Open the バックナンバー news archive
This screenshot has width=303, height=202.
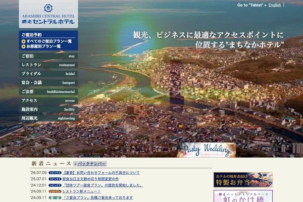pos(91,164)
